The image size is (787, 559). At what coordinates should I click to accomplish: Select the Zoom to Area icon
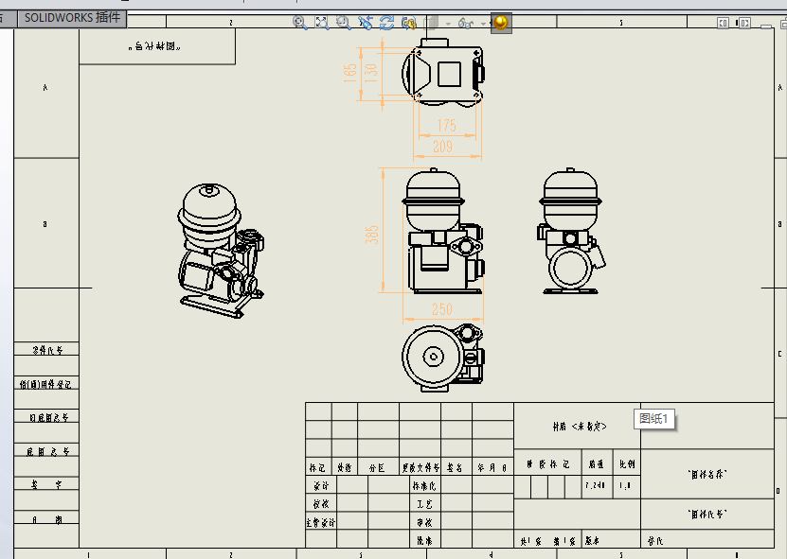[x=322, y=23]
